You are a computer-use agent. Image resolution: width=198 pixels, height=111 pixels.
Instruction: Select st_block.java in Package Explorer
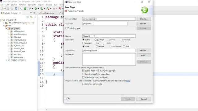(x=19, y=46)
